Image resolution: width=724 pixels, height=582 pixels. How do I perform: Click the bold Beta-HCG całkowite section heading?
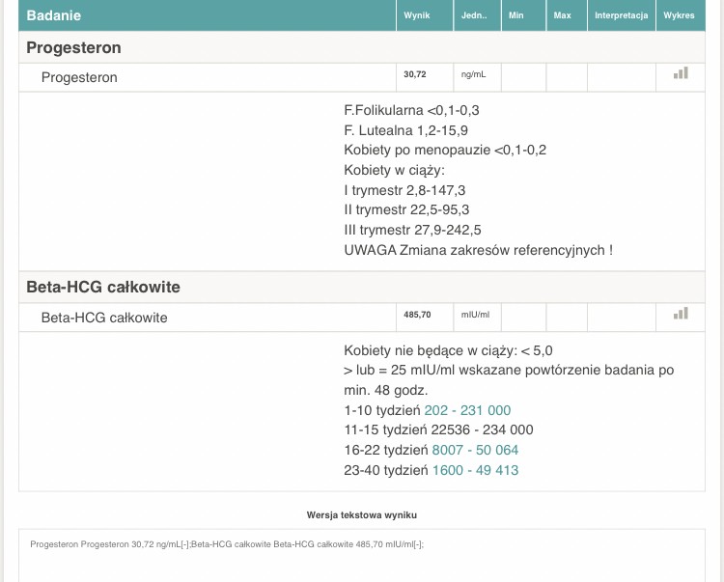click(x=103, y=287)
